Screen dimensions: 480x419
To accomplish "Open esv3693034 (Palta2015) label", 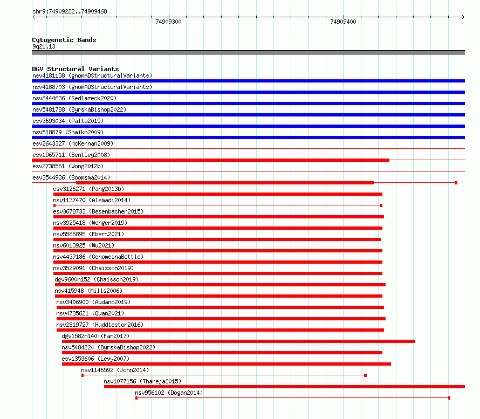I will tap(68, 121).
